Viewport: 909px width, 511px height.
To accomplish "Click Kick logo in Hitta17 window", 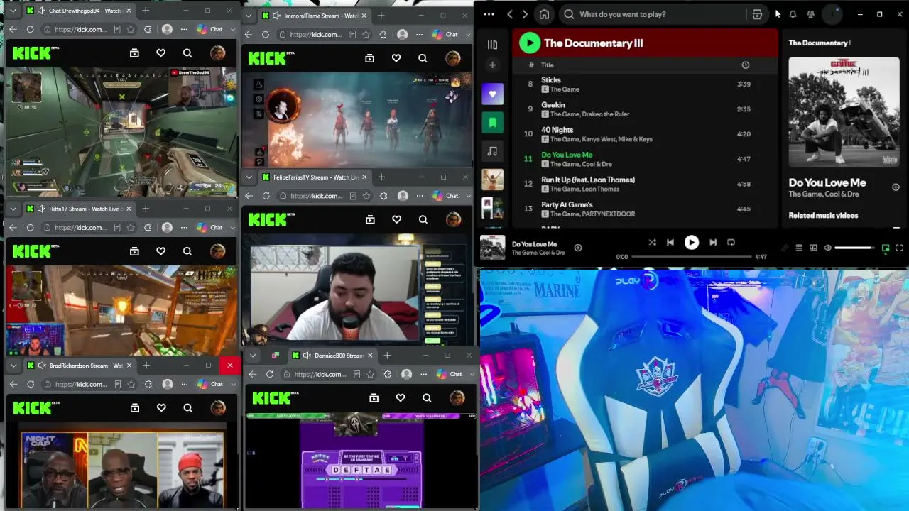I will pyautogui.click(x=34, y=251).
